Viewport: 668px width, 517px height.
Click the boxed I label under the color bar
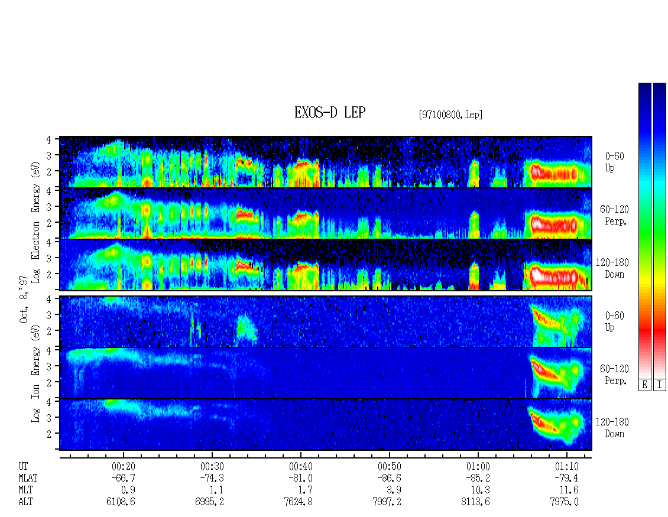[660, 385]
